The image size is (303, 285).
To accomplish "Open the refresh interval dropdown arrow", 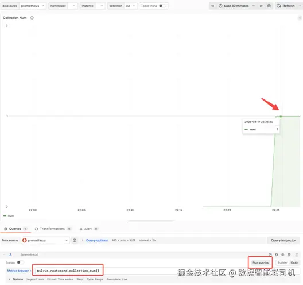I will pyautogui.click(x=300, y=6).
